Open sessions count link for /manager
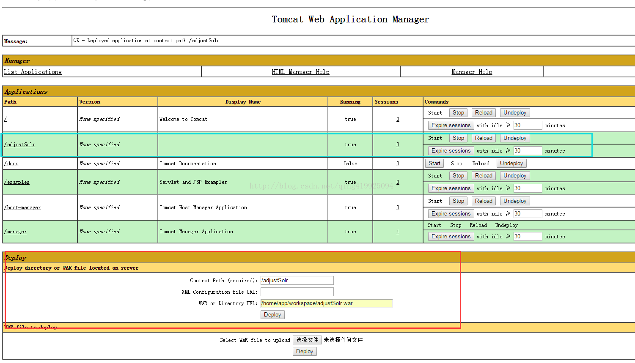The image size is (635, 363). 398,232
